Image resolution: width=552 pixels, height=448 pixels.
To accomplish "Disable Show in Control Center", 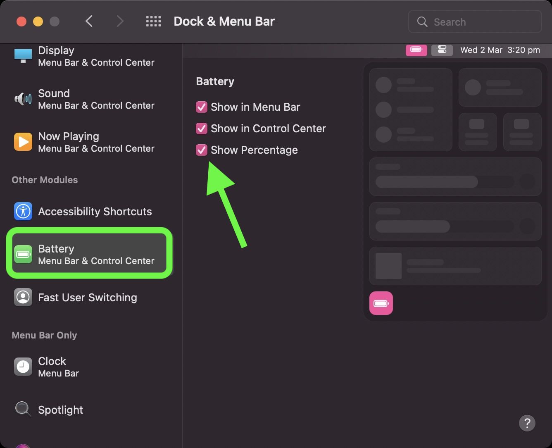I will point(201,128).
